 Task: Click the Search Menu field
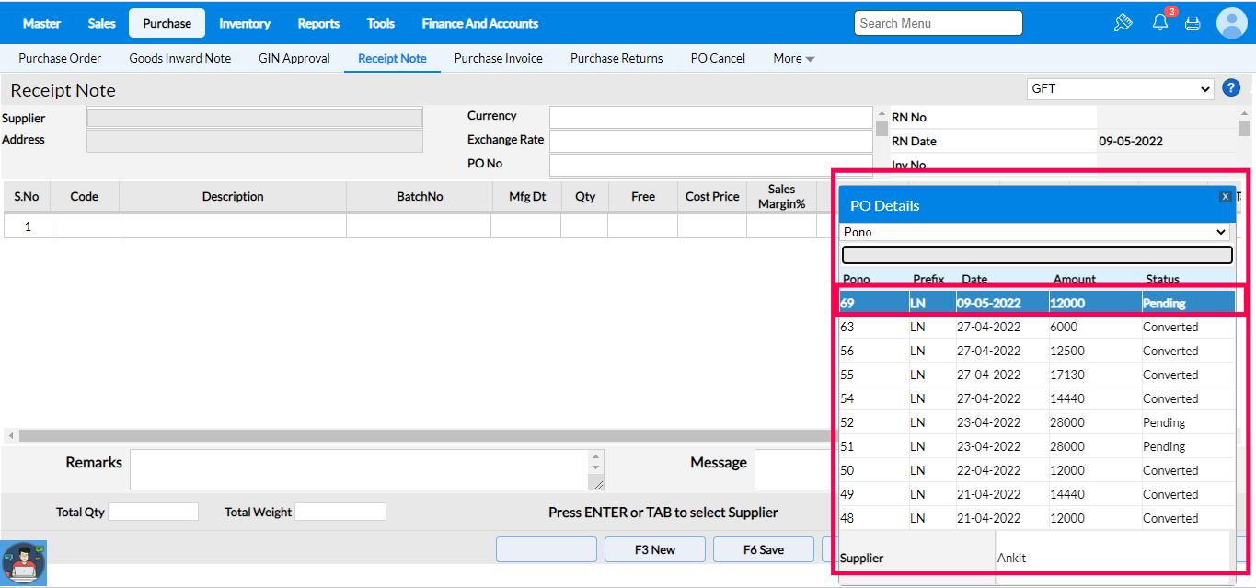coord(938,23)
